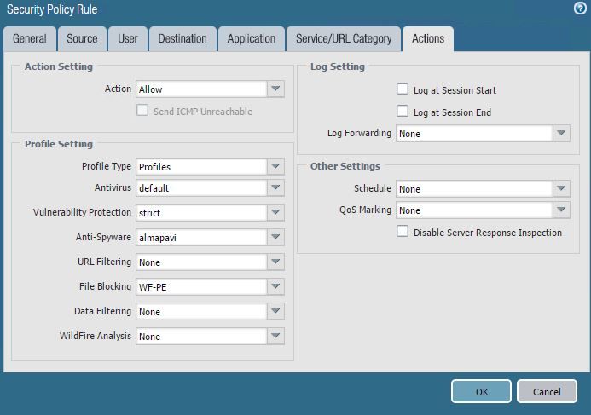Image resolution: width=591 pixels, height=415 pixels.
Task: Expand the Log Forwarding dropdown
Action: click(560, 134)
